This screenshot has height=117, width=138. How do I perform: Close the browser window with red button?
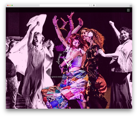8,6
